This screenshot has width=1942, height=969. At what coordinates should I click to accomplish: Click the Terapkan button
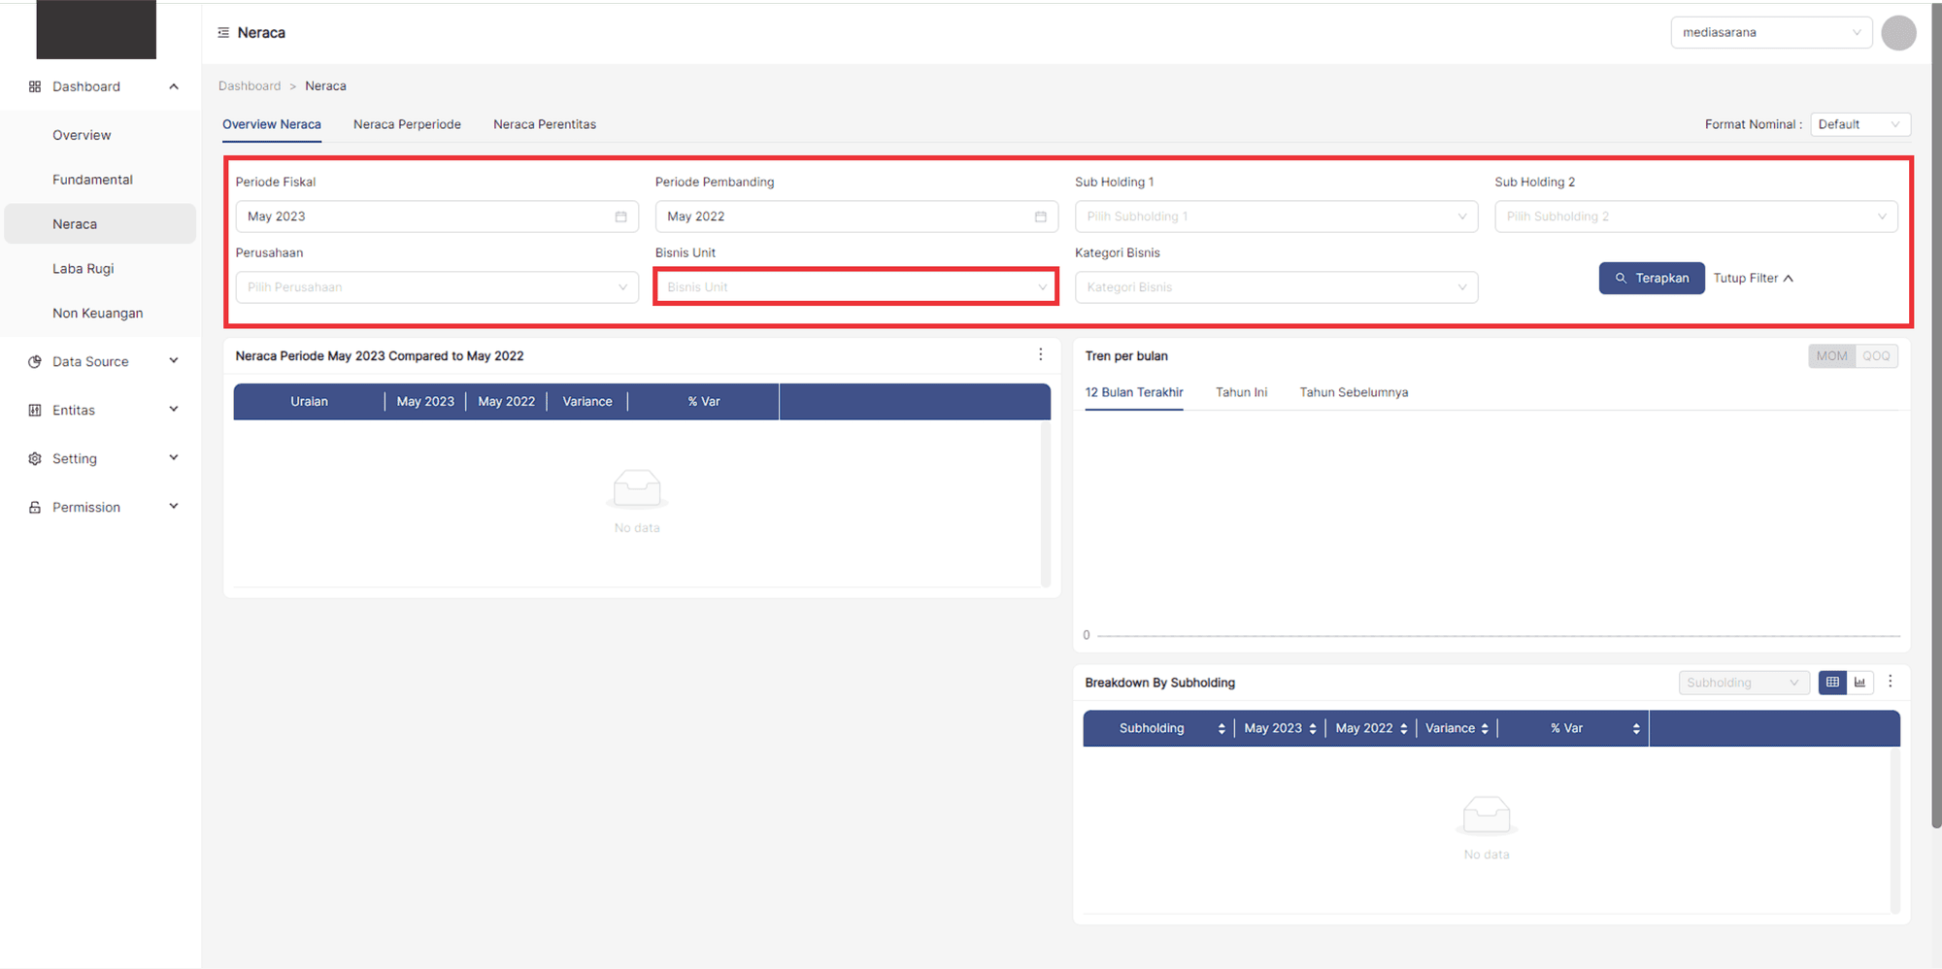point(1651,279)
